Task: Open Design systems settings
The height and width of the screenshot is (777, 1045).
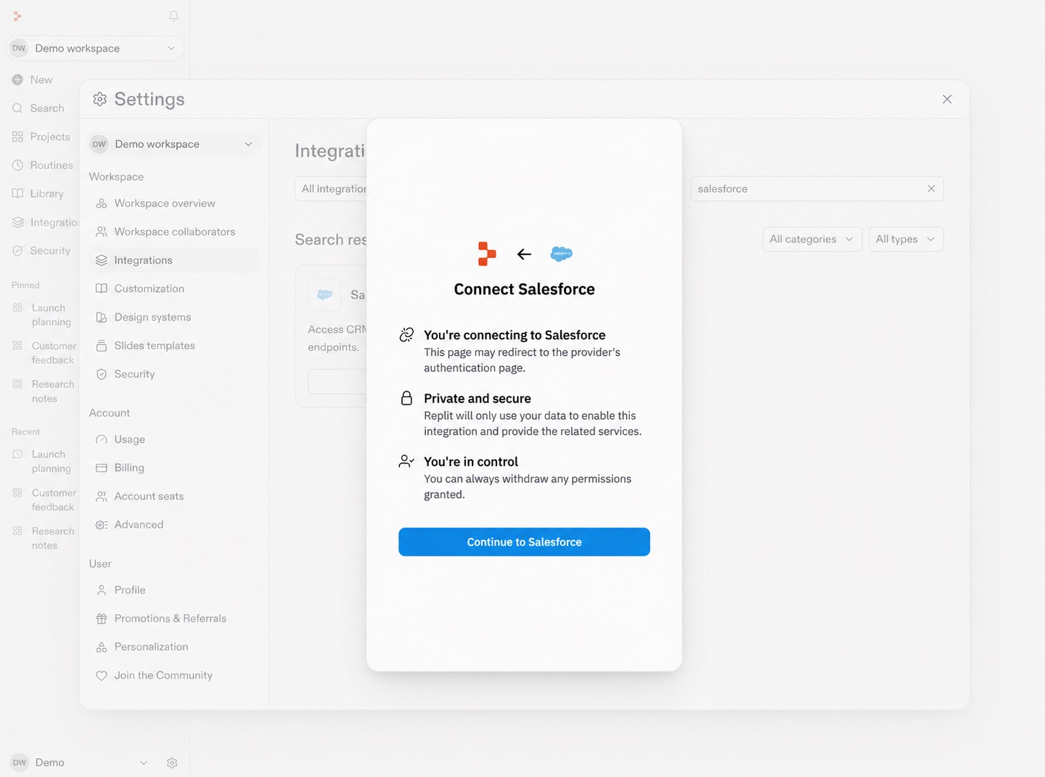Action: (173, 317)
